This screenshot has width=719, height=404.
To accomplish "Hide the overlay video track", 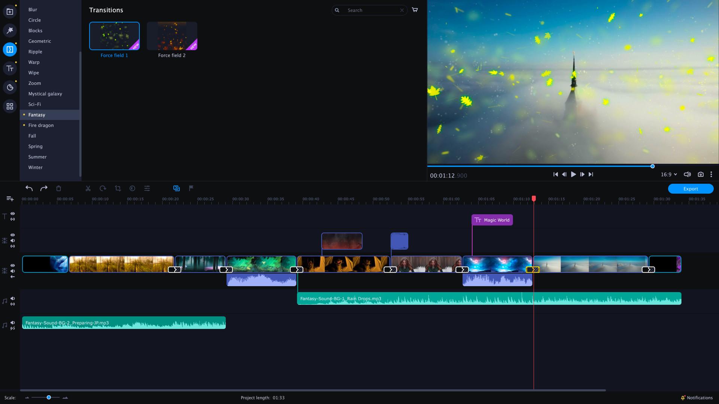I will pyautogui.click(x=12, y=235).
